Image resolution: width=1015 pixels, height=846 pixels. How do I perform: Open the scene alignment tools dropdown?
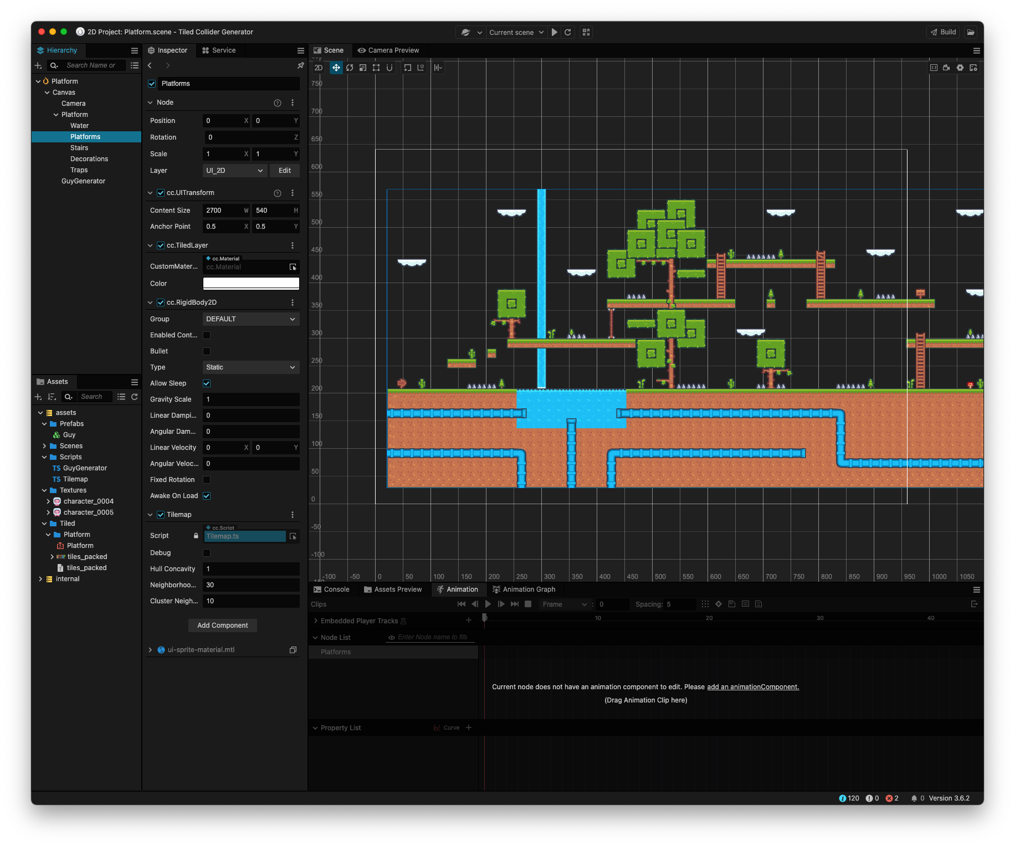click(438, 68)
